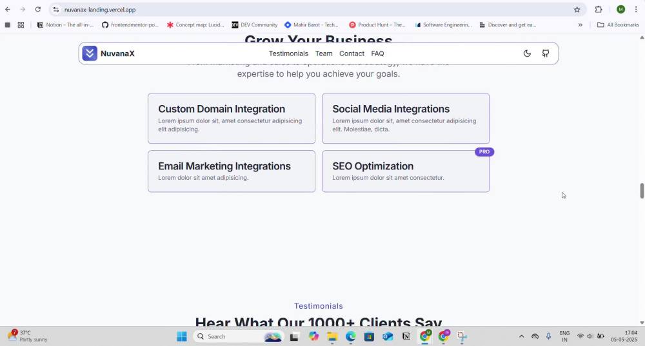The image size is (645, 346).
Task: Launch Copilot from taskbar
Action: coord(313,336)
